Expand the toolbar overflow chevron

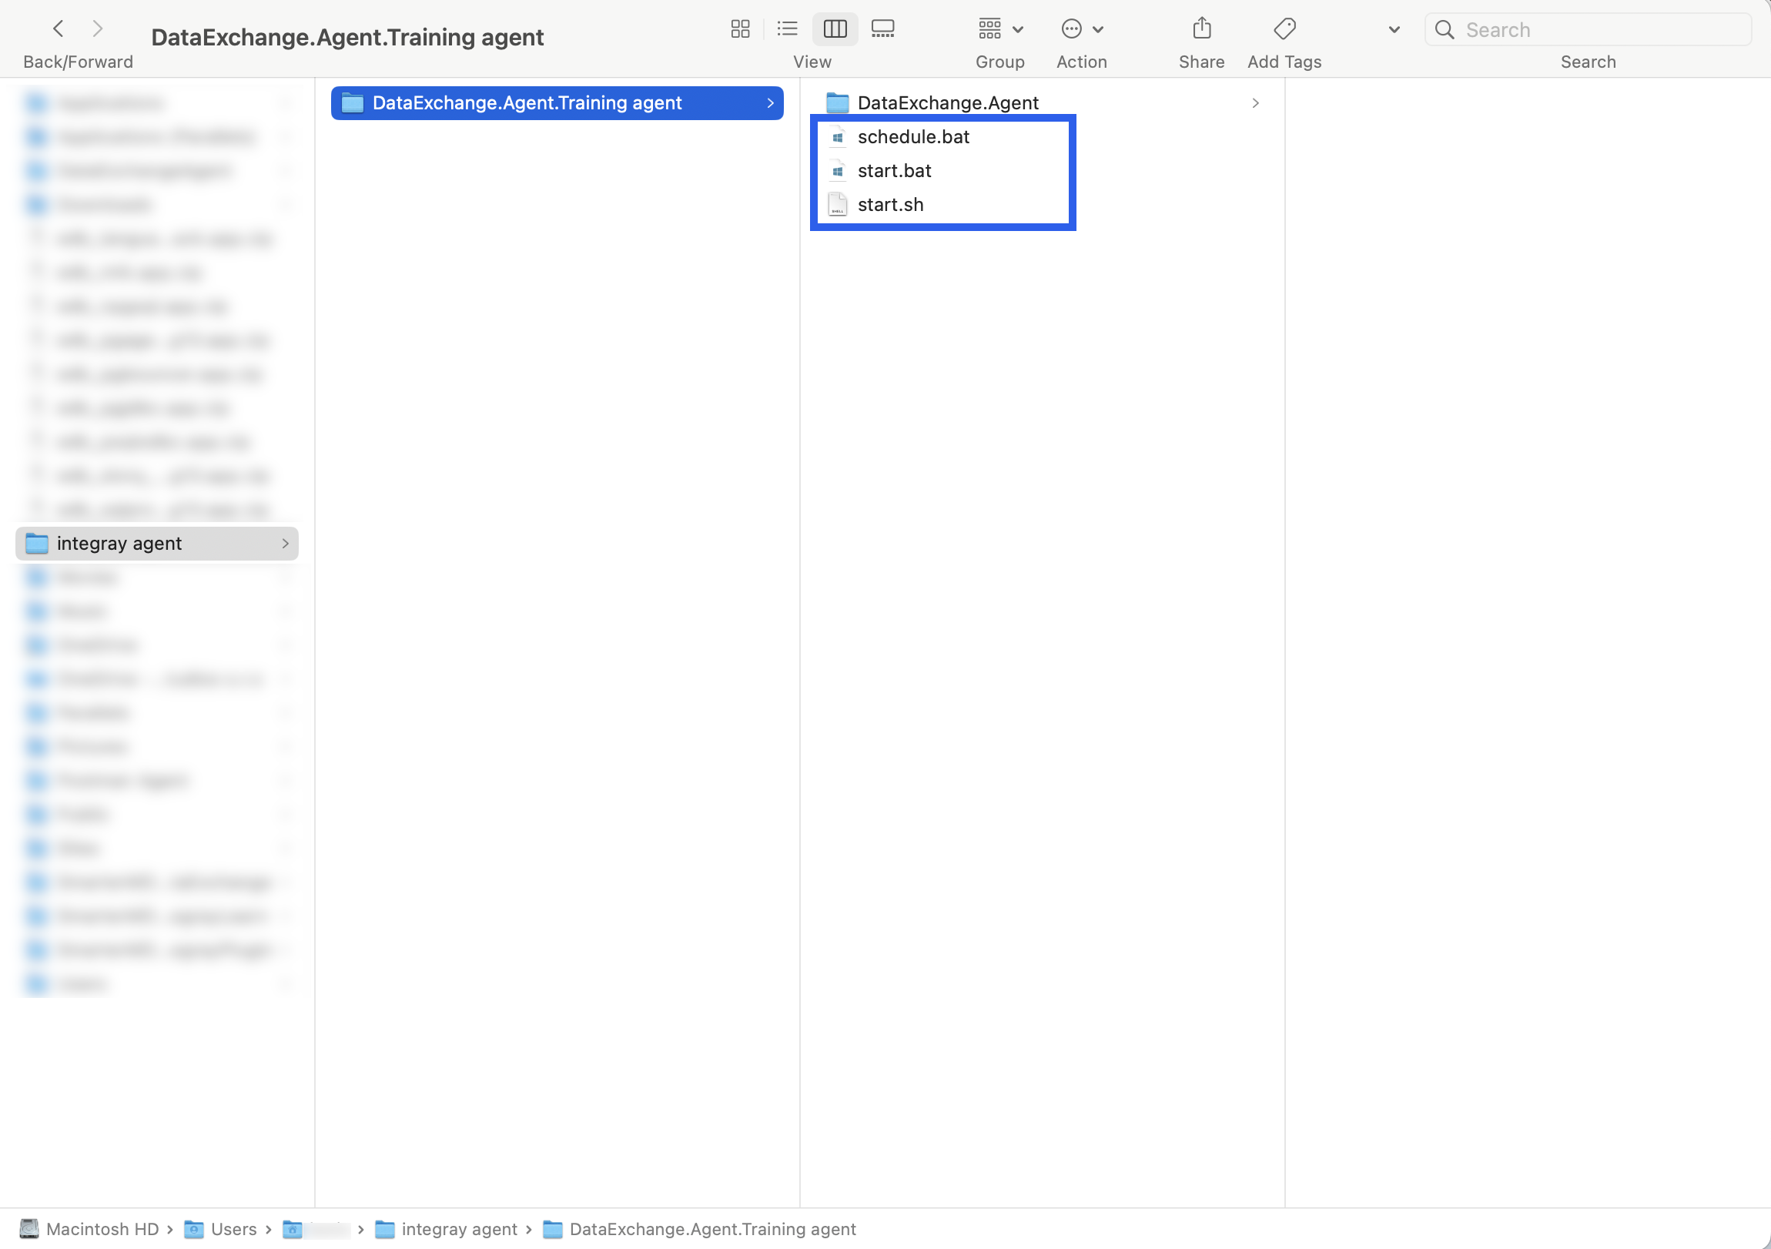1394,29
